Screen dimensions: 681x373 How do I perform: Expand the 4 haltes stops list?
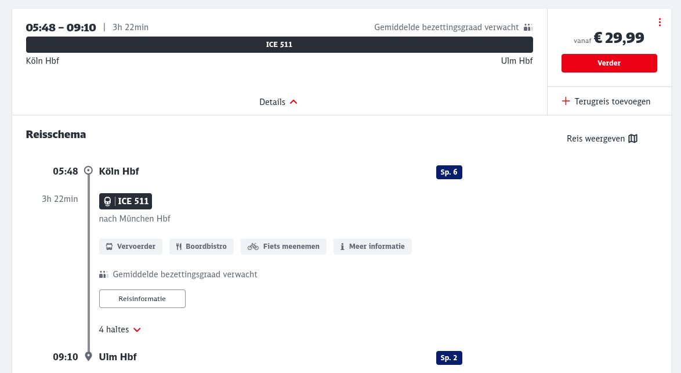(x=120, y=329)
